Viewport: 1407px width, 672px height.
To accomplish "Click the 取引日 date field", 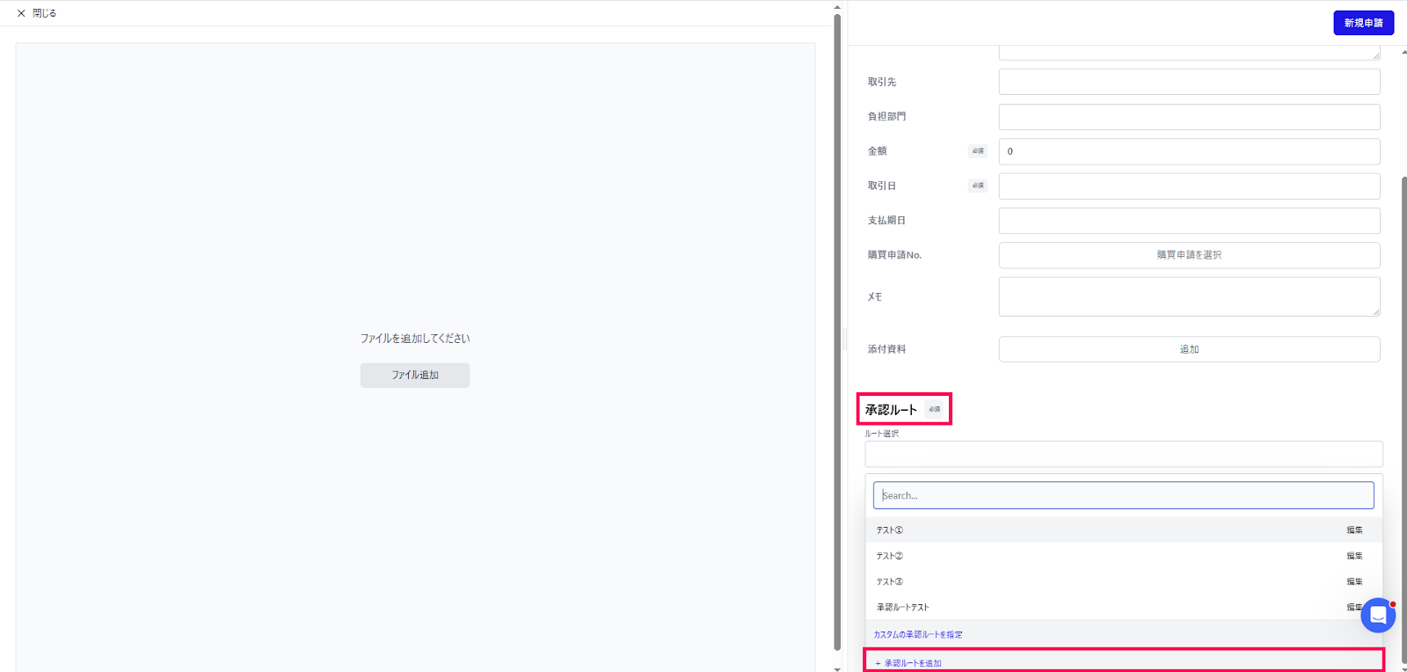I will pos(1189,186).
